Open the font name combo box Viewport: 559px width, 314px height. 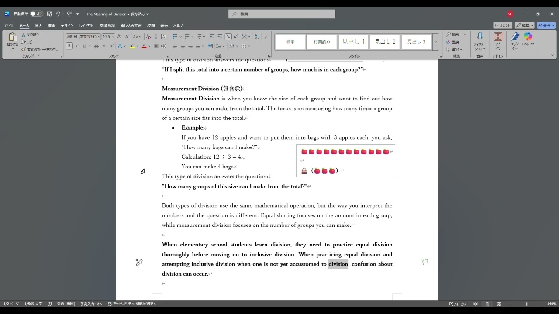point(83,37)
